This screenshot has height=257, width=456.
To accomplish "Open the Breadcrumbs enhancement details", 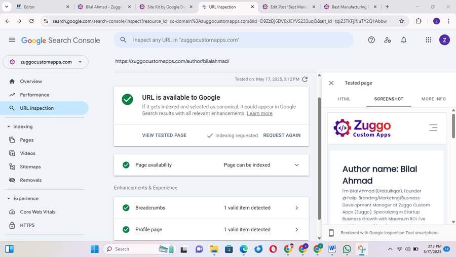I will pos(211,208).
